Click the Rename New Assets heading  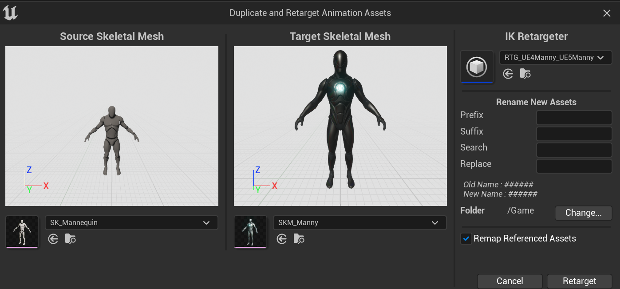click(x=536, y=102)
